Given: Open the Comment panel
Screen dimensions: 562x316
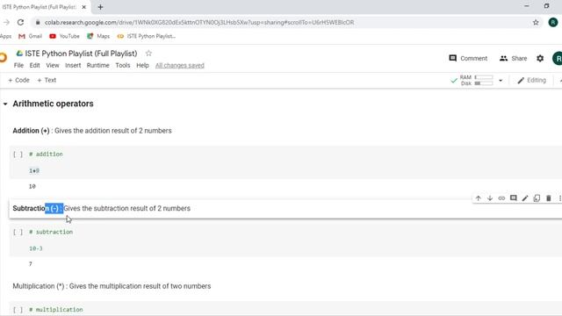Looking at the screenshot, I should coord(468,58).
